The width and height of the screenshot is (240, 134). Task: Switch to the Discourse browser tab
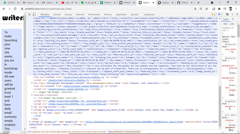click(x=166, y=2)
